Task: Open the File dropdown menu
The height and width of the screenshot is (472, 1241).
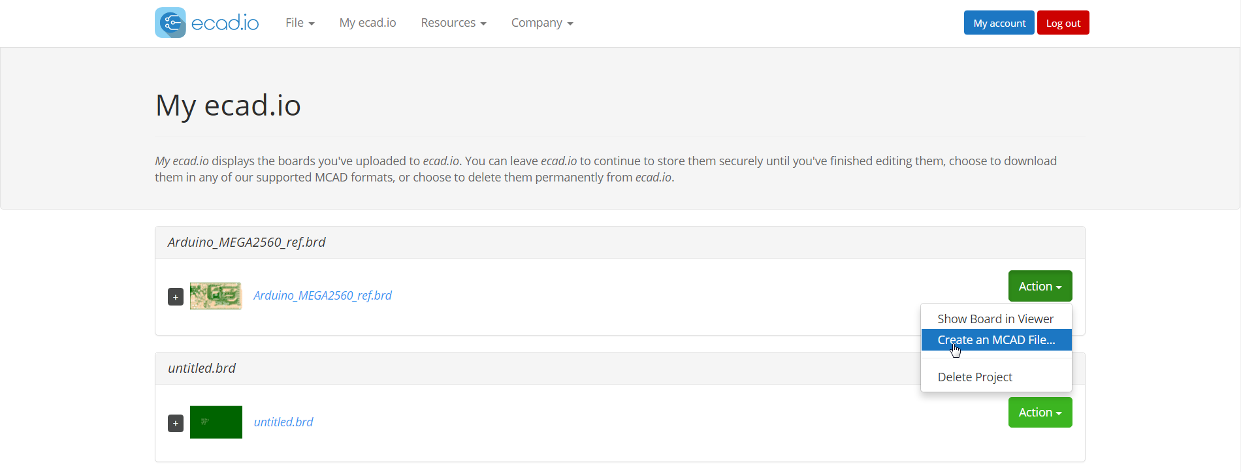Action: [x=300, y=23]
